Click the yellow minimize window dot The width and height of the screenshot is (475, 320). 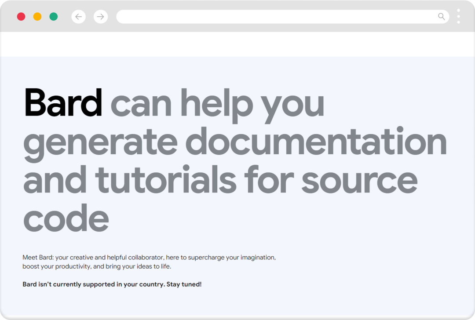click(37, 17)
